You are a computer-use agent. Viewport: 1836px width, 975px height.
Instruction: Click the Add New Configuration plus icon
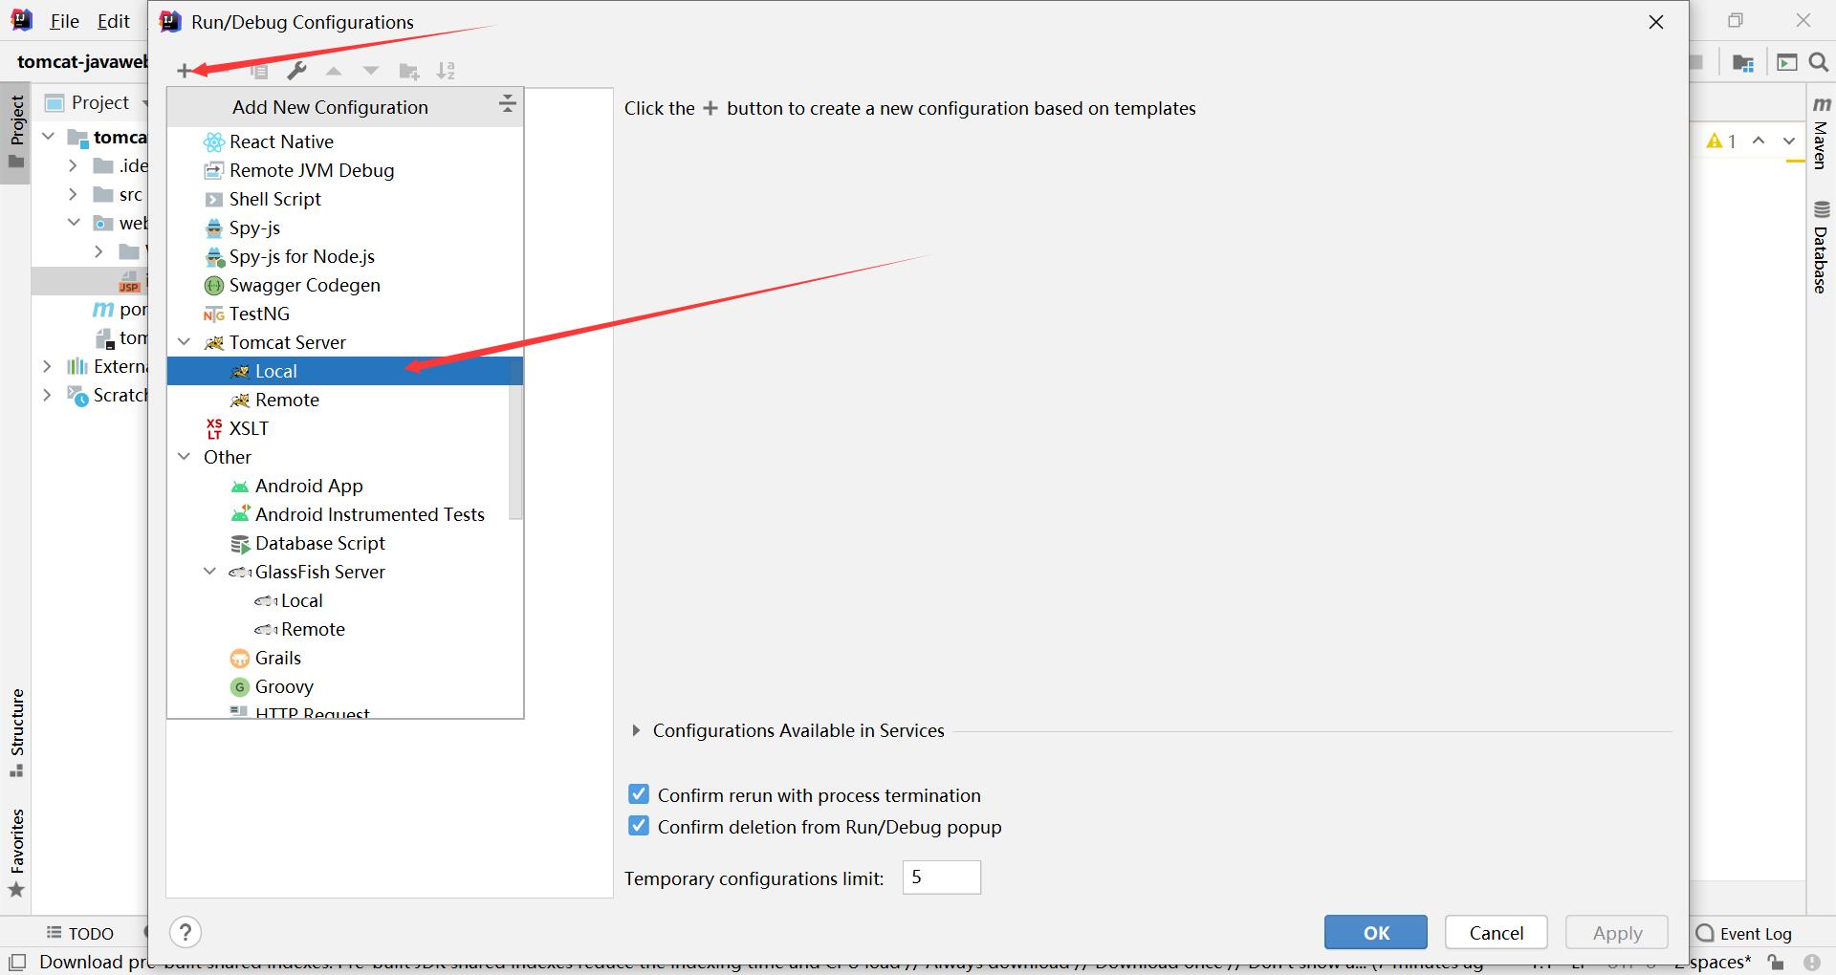(184, 71)
